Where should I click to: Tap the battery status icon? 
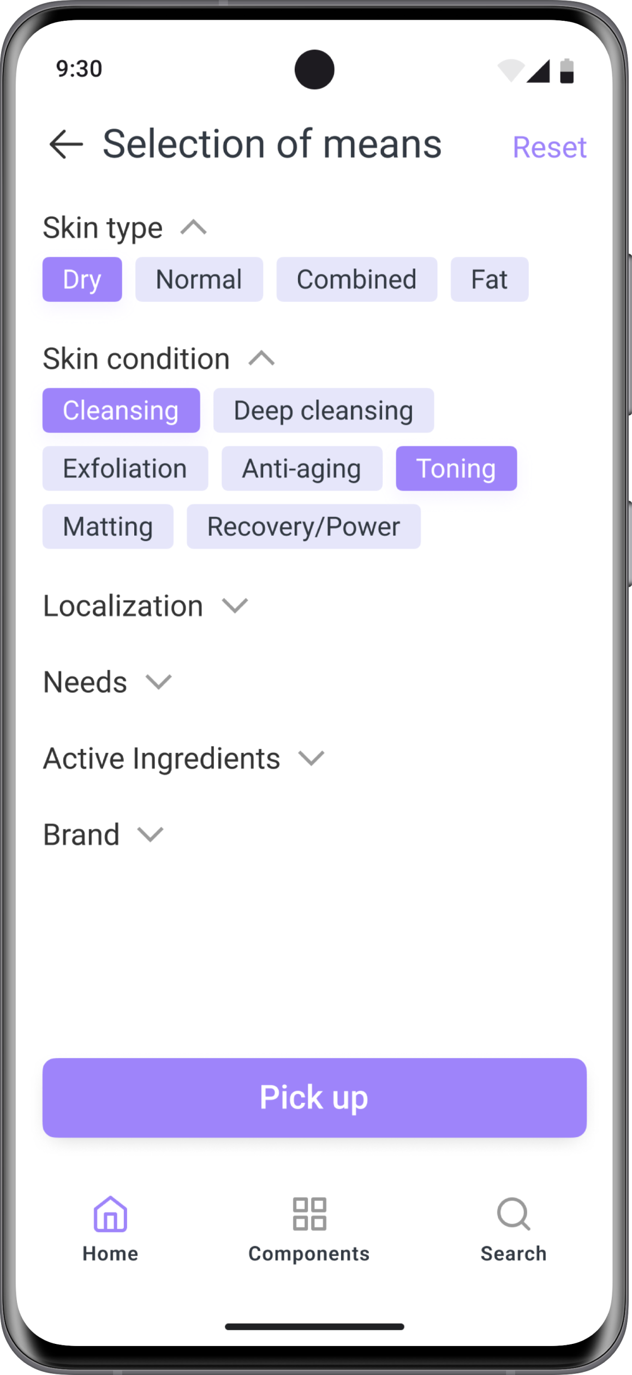(567, 71)
